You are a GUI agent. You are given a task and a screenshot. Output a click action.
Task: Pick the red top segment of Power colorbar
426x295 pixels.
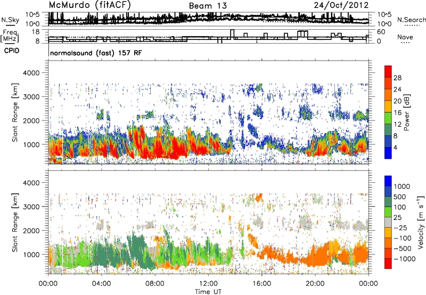tap(388, 71)
